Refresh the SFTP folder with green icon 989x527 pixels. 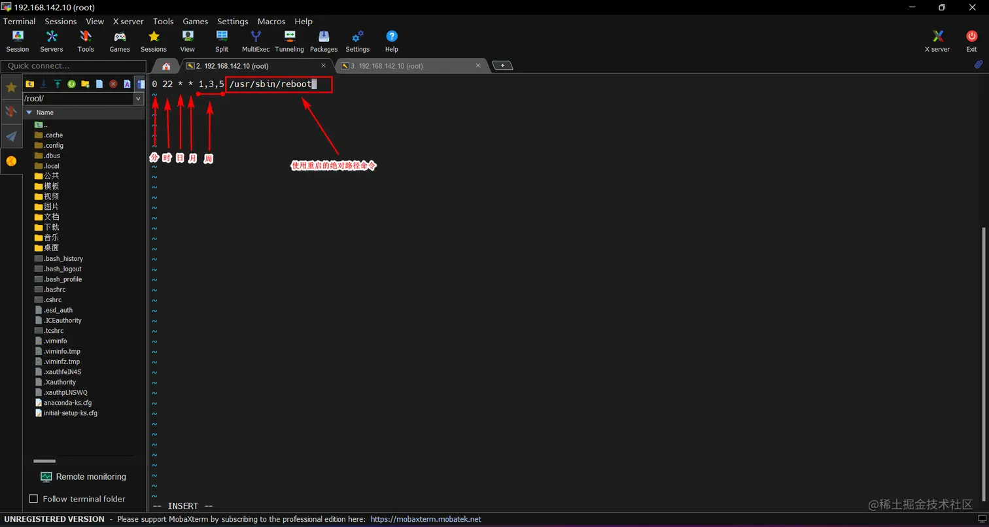tap(71, 84)
